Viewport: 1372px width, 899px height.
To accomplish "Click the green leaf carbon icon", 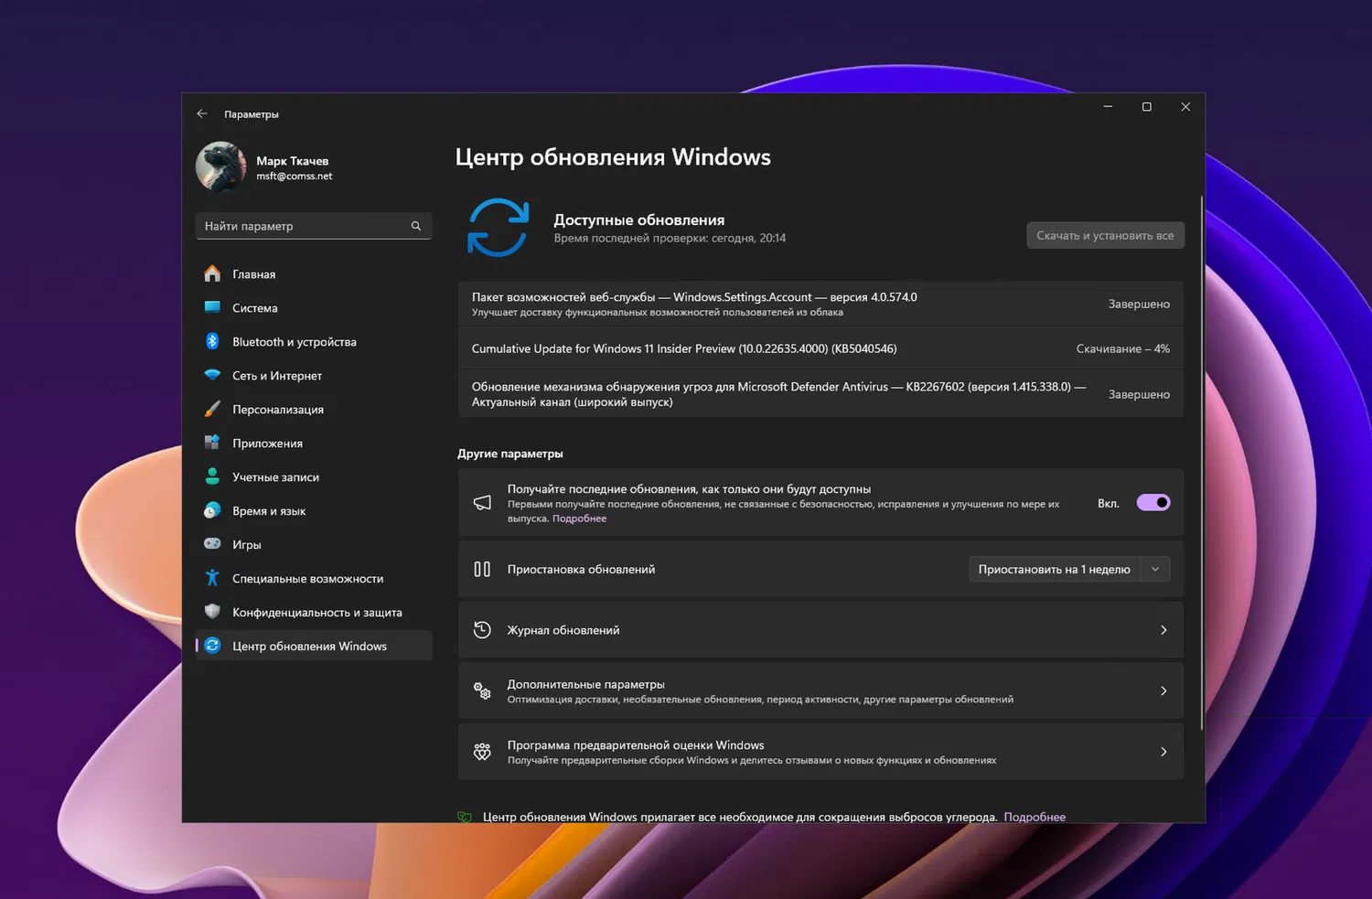I will 465,817.
